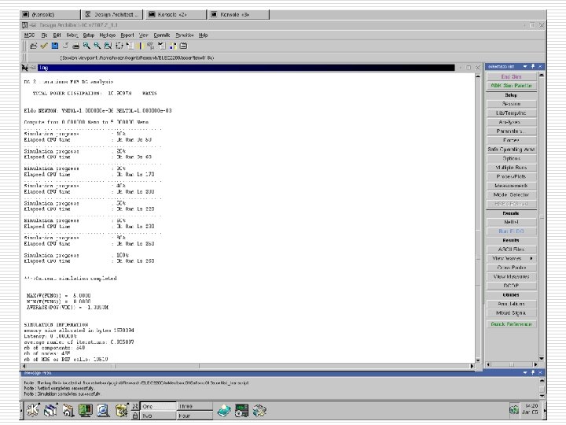This screenshot has height=425, width=566.
Task: Click the colored squares palette toolbar icon
Action: click(172, 46)
